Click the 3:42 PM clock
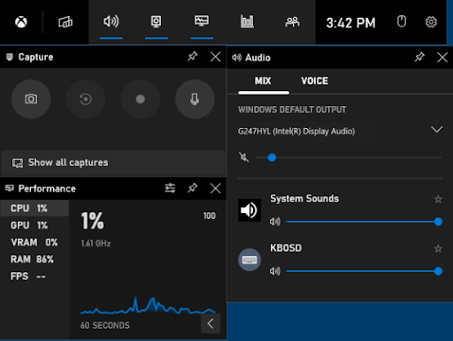The width and height of the screenshot is (453, 341). 350,23
